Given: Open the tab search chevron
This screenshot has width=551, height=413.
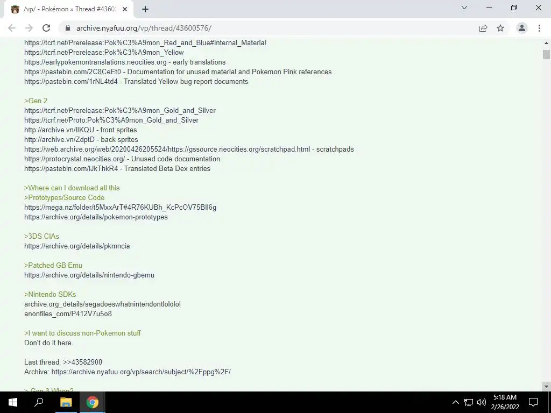Looking at the screenshot, I should (x=464, y=8).
